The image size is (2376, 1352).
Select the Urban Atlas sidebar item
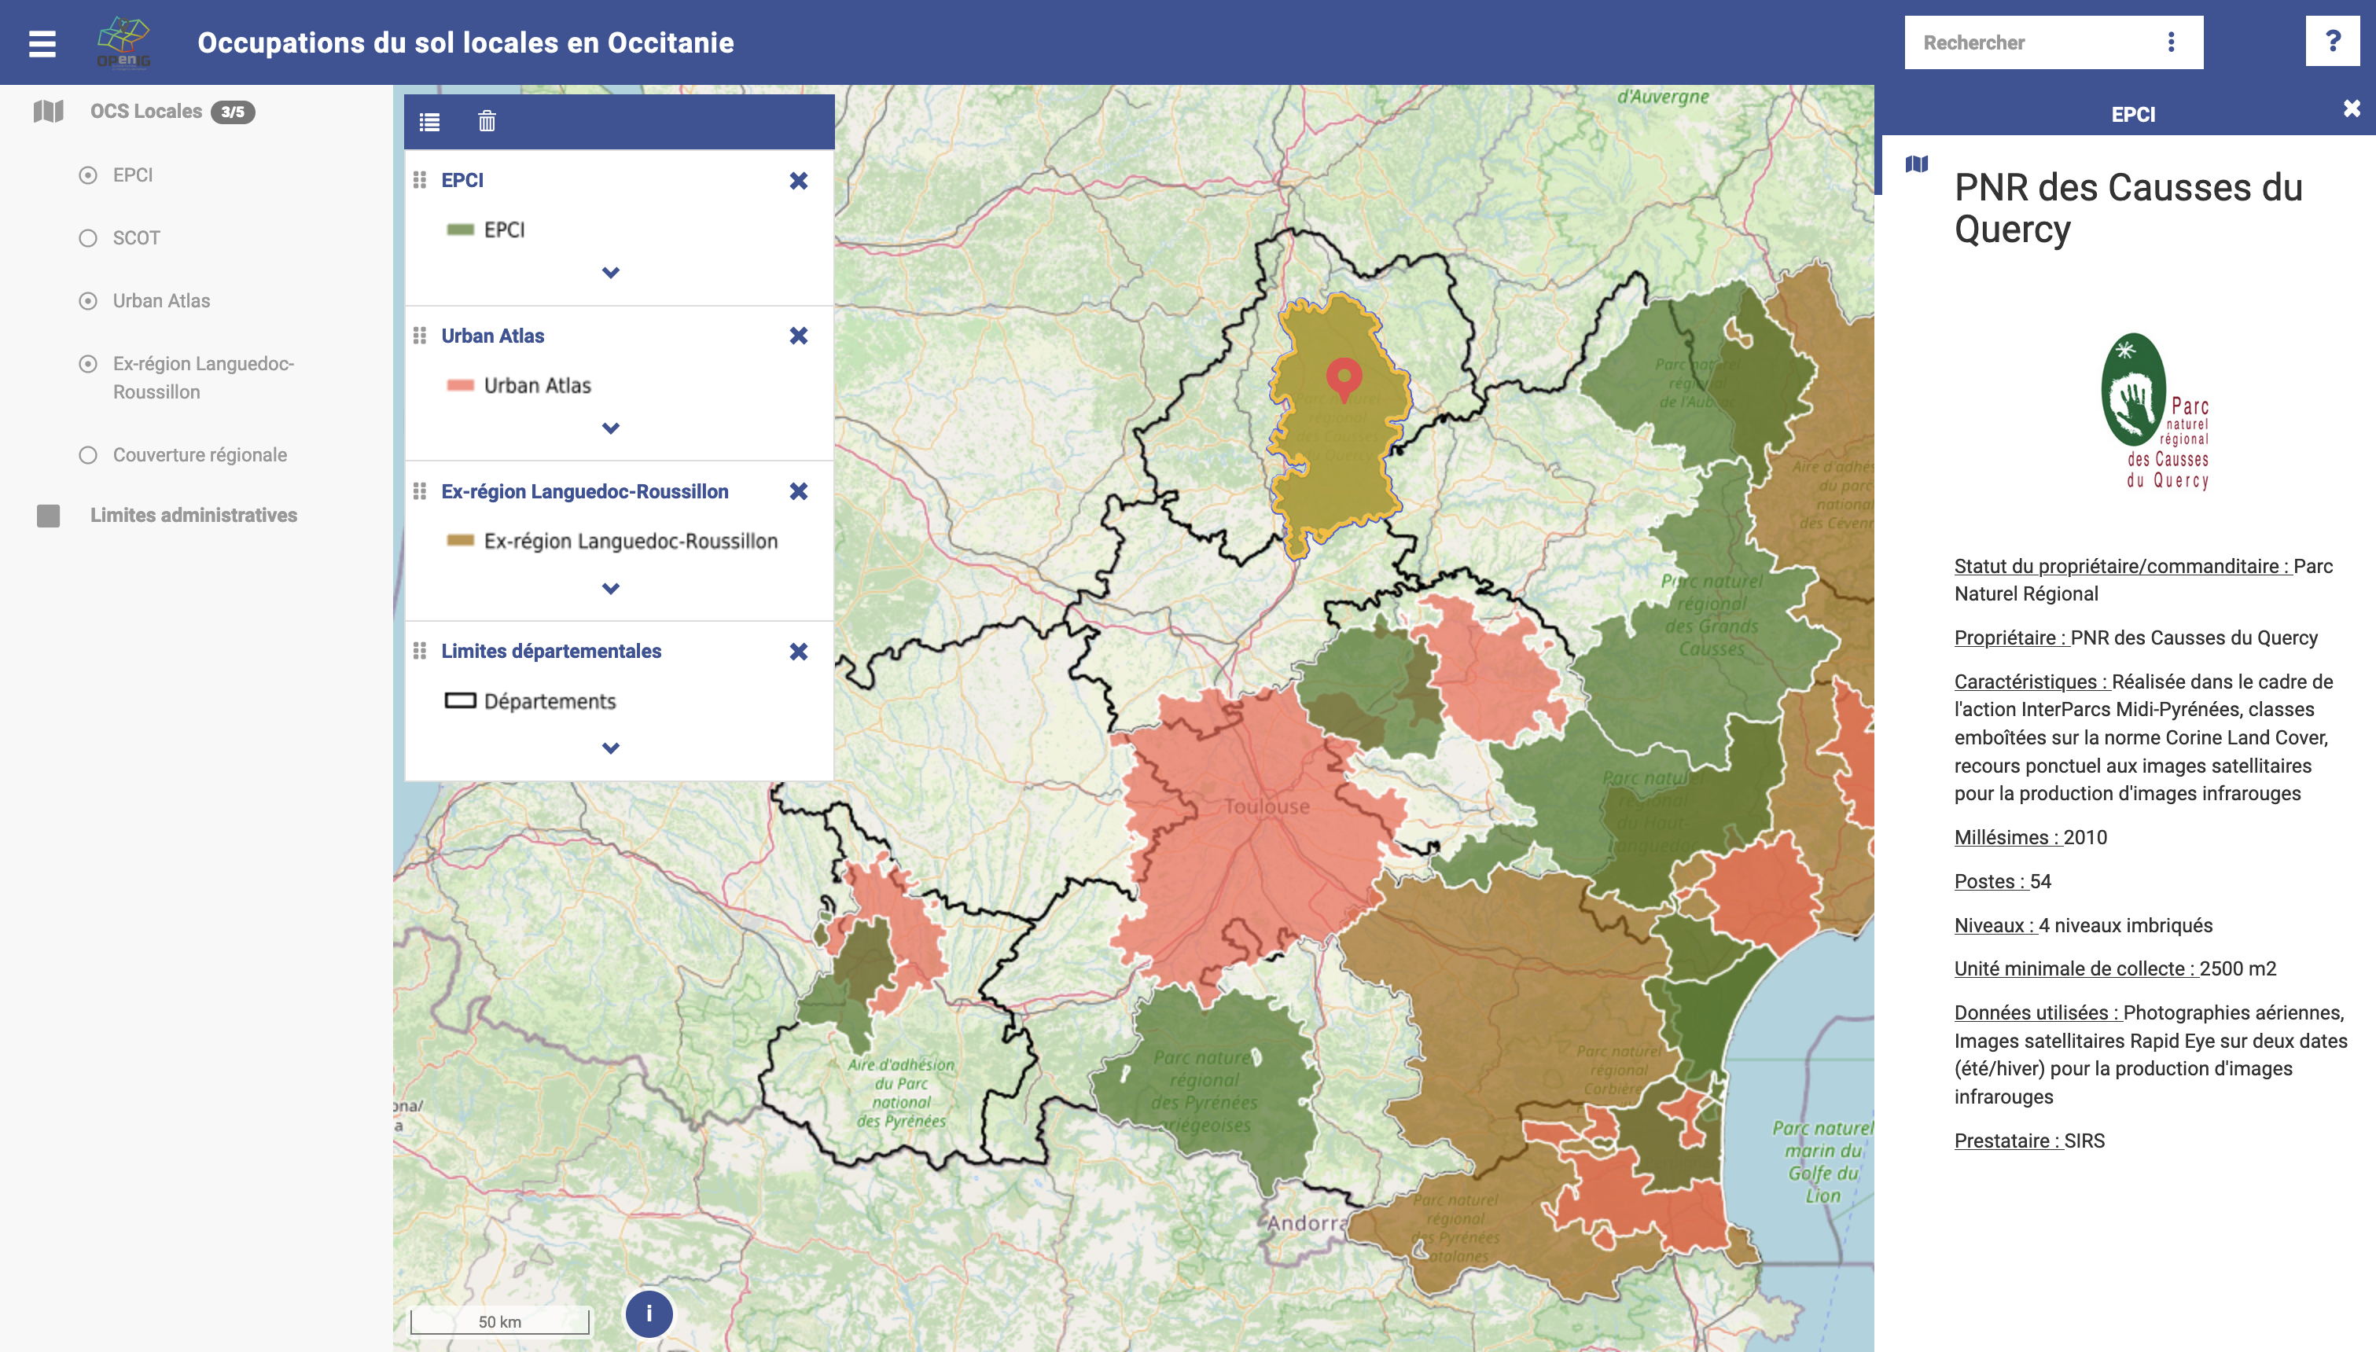(161, 301)
